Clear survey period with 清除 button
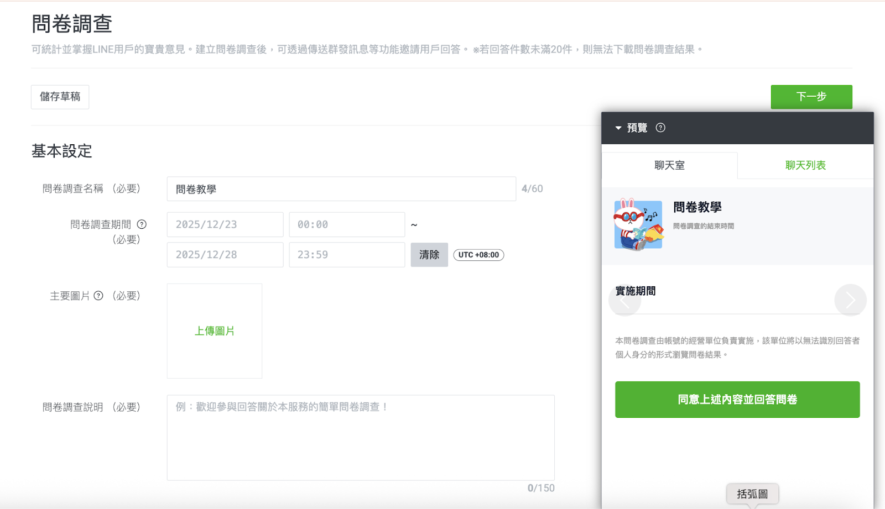Viewport: 885px width, 509px height. (x=429, y=255)
